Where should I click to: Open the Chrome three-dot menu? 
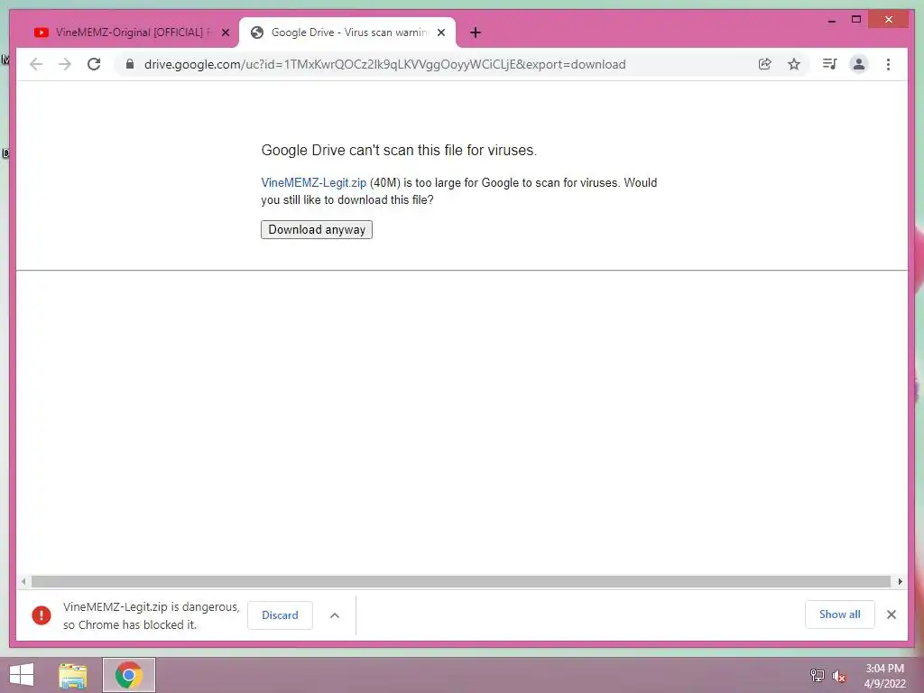click(x=889, y=64)
